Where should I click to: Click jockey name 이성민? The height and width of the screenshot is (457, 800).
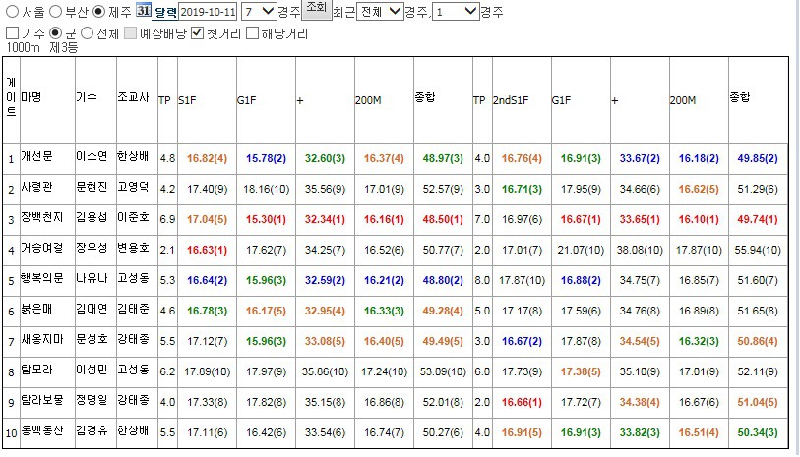[92, 370]
